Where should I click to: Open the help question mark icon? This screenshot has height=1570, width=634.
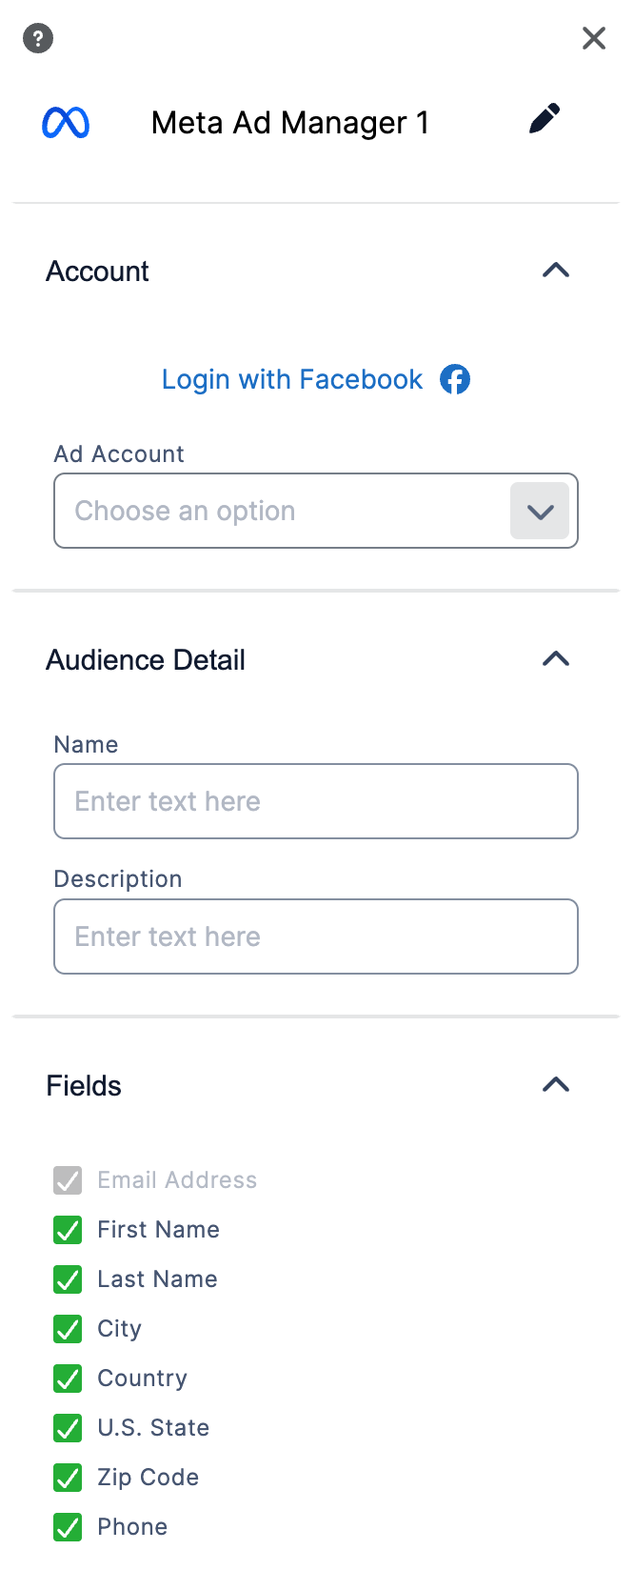click(38, 39)
